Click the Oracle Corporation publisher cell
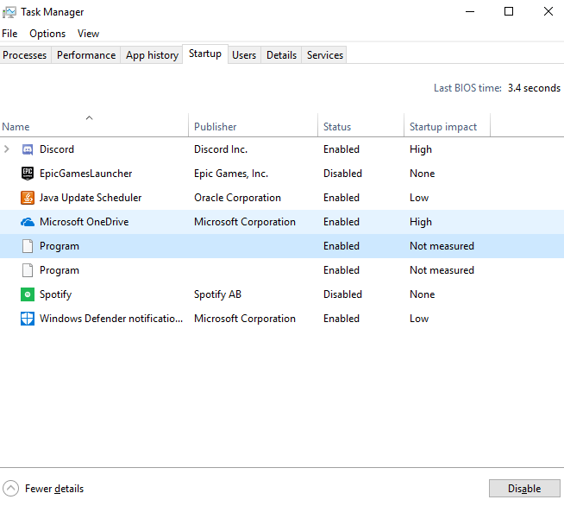564x506 pixels. pos(237,198)
